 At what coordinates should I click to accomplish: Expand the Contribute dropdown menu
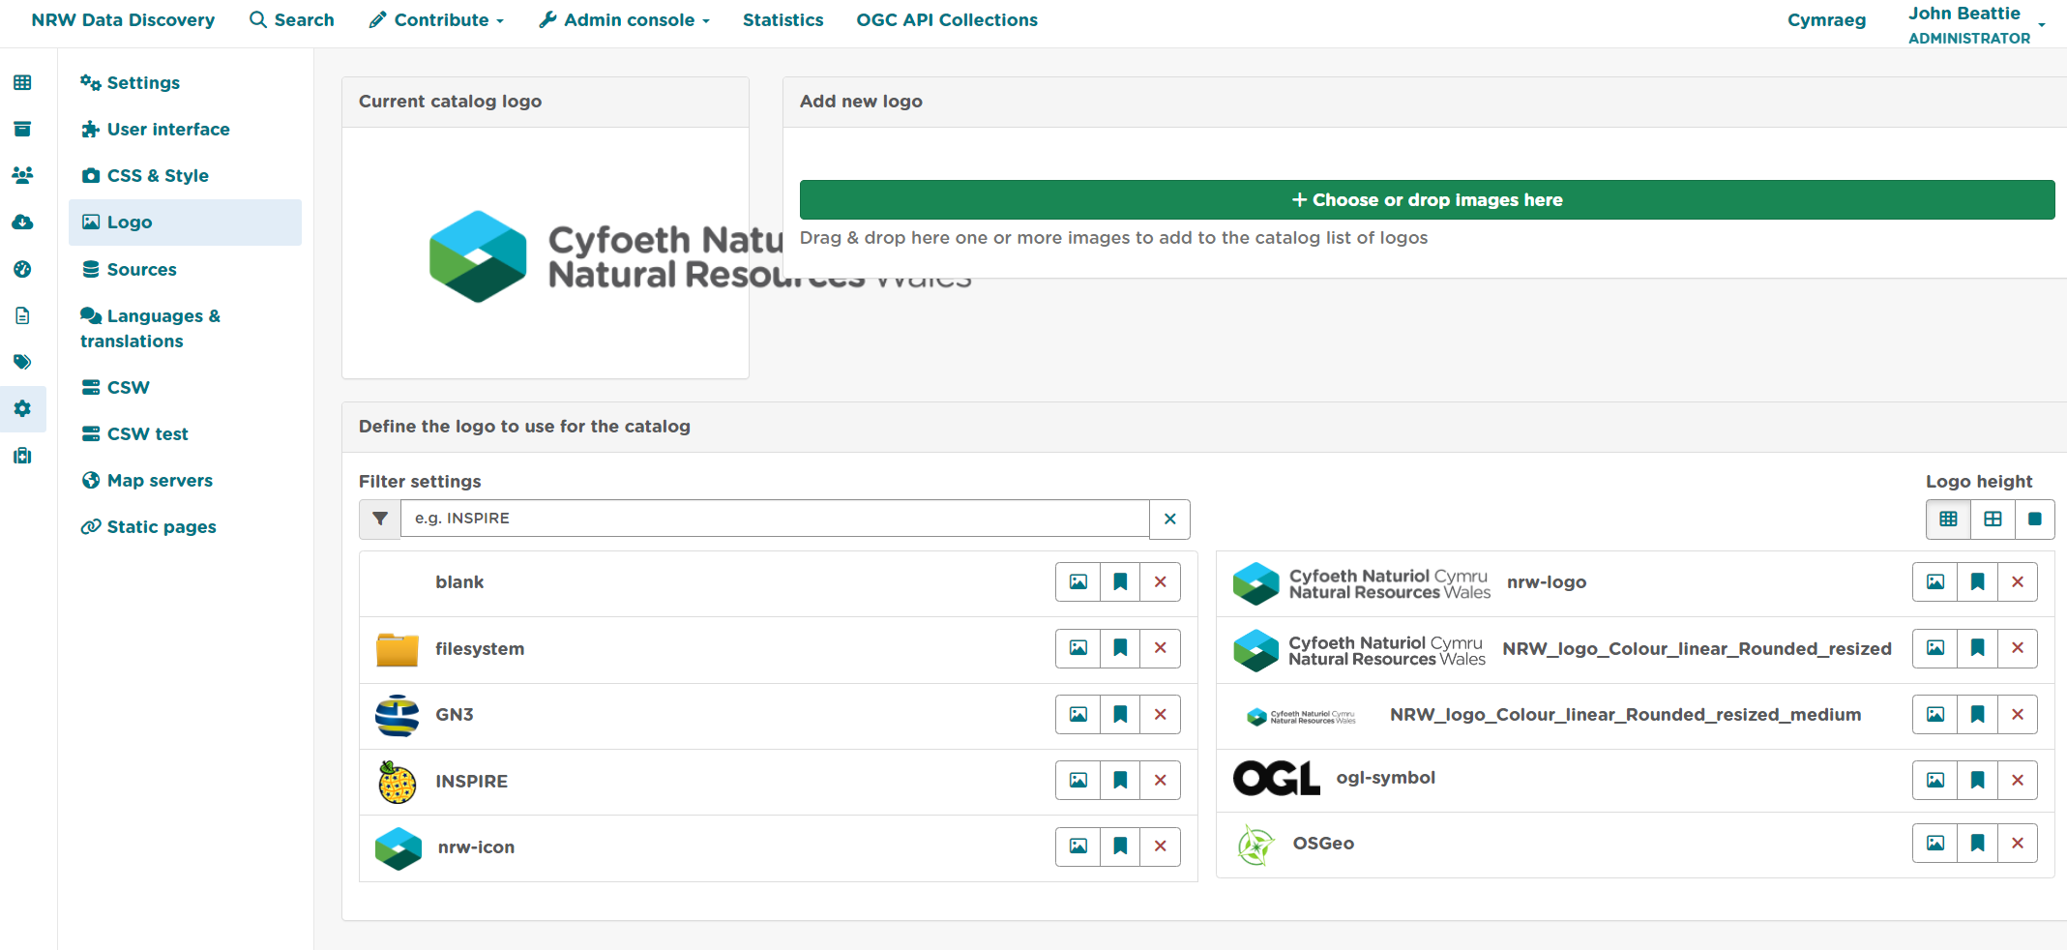(x=436, y=19)
